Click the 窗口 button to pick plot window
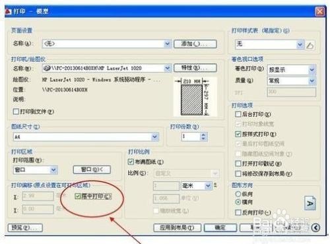Screen dimensions: 330x244 [92, 169]
